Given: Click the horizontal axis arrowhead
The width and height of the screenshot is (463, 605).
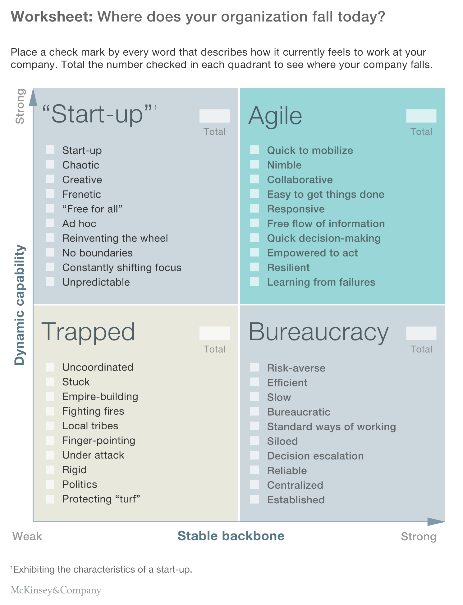Looking at the screenshot, I should tap(436, 522).
